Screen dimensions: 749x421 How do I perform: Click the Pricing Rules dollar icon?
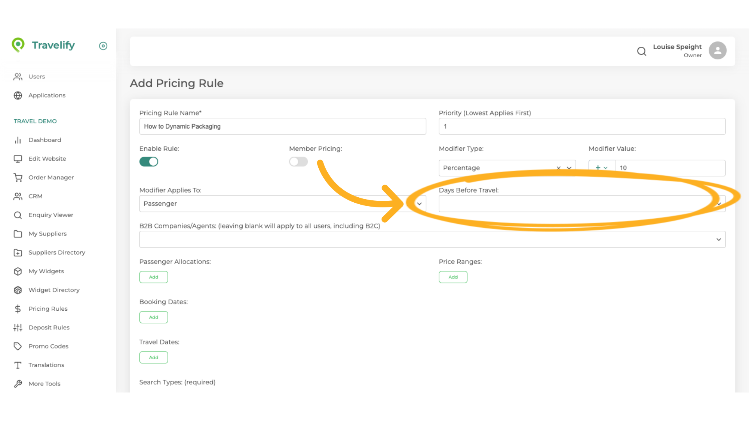[x=18, y=309]
